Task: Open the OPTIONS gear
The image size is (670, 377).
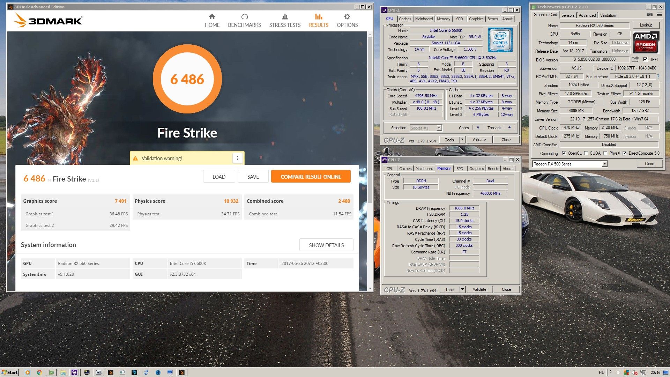Action: coord(347,17)
